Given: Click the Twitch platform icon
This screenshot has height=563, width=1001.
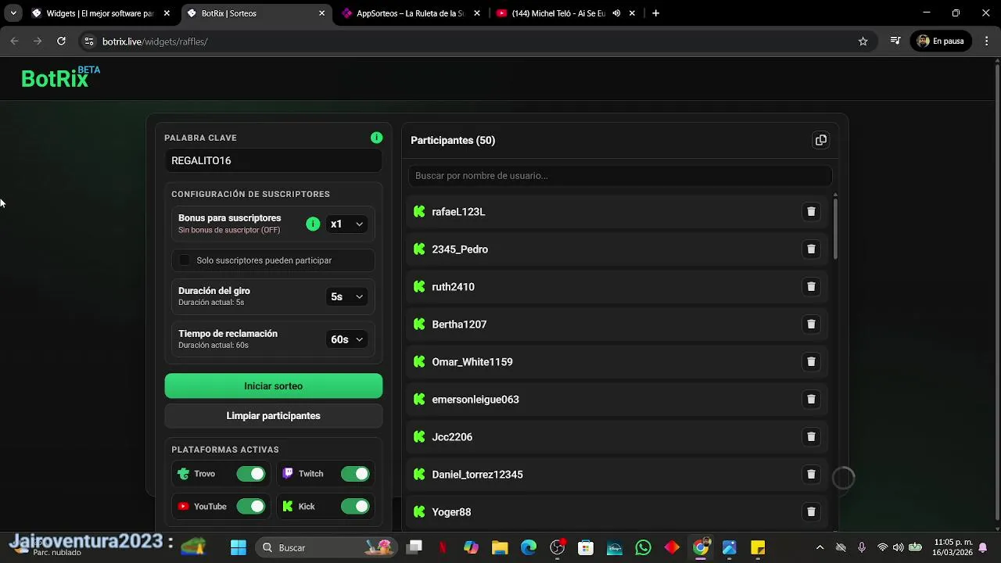Looking at the screenshot, I should coord(288,474).
